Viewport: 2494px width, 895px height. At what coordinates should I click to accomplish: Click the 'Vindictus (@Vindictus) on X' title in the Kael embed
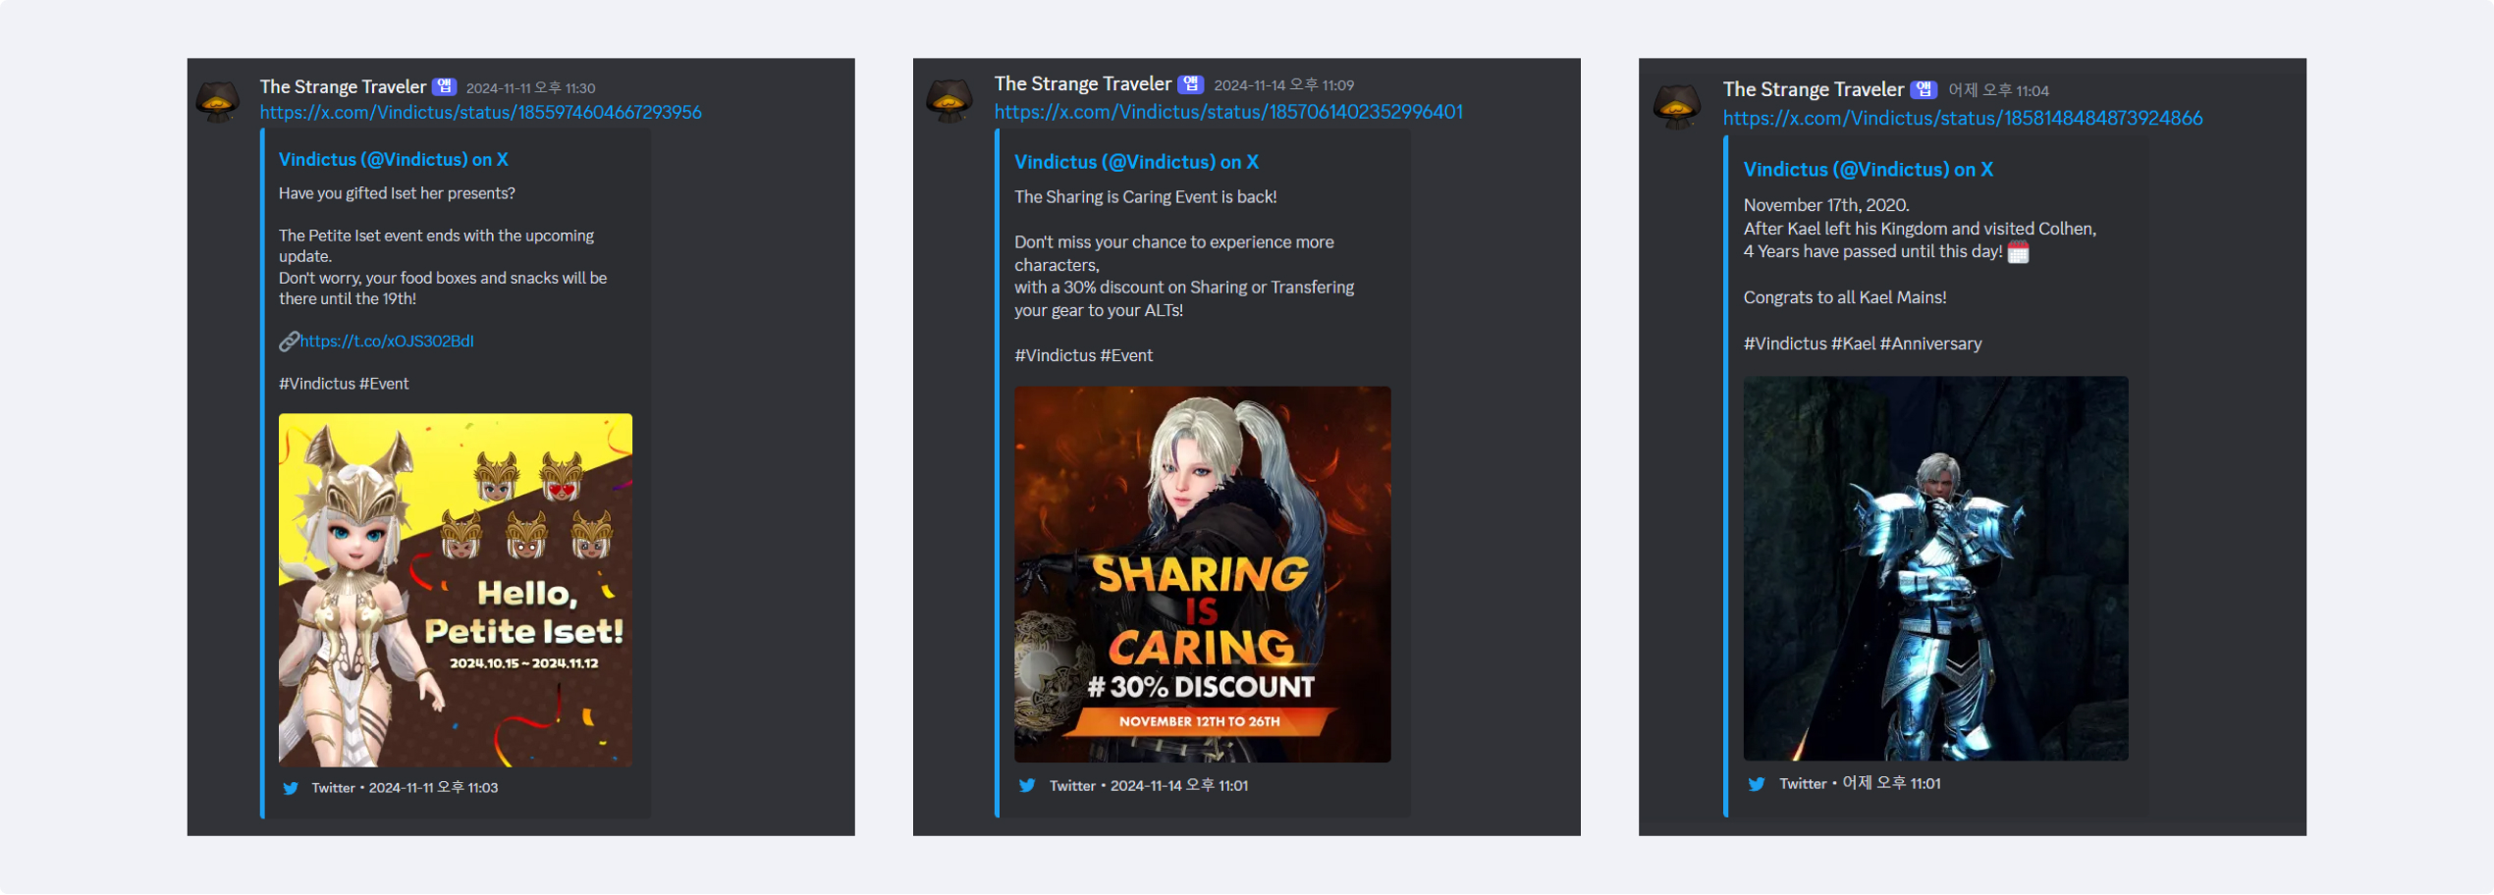(1868, 170)
